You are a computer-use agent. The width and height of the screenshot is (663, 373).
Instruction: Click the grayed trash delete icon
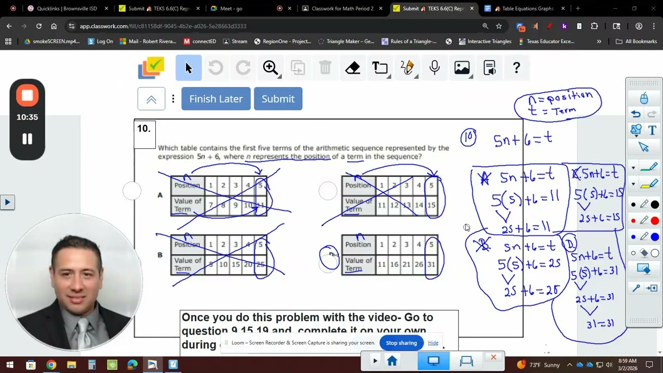tap(325, 68)
